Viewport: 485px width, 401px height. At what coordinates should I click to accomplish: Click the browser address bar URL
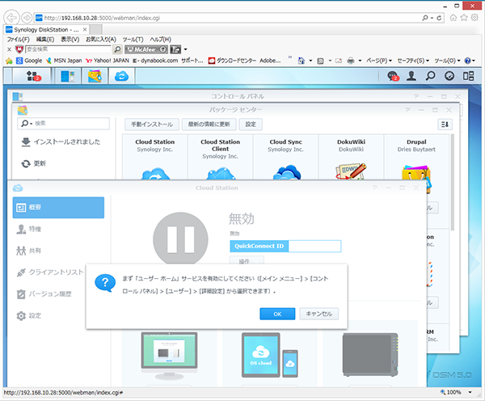coord(102,18)
